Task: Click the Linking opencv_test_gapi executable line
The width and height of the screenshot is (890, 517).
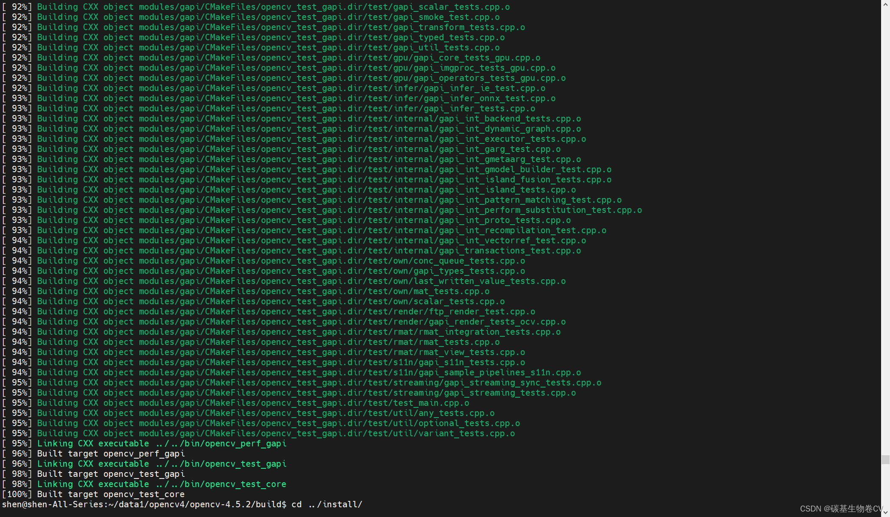Action: (x=144, y=464)
